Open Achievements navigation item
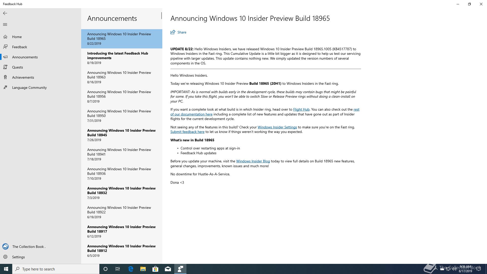487x274 pixels. pyautogui.click(x=41, y=77)
